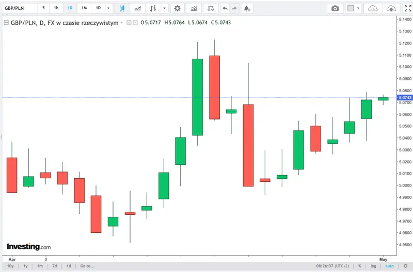Click the 'Go to...' button
The image size is (413, 272).
pyautogui.click(x=87, y=266)
